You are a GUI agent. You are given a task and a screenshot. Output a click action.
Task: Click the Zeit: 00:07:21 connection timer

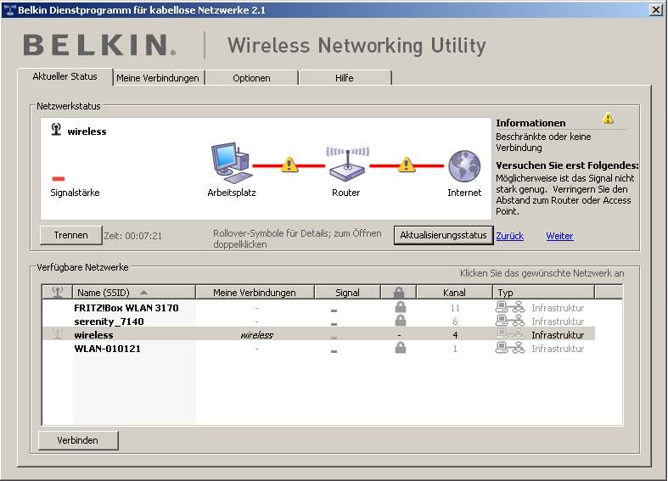(133, 236)
